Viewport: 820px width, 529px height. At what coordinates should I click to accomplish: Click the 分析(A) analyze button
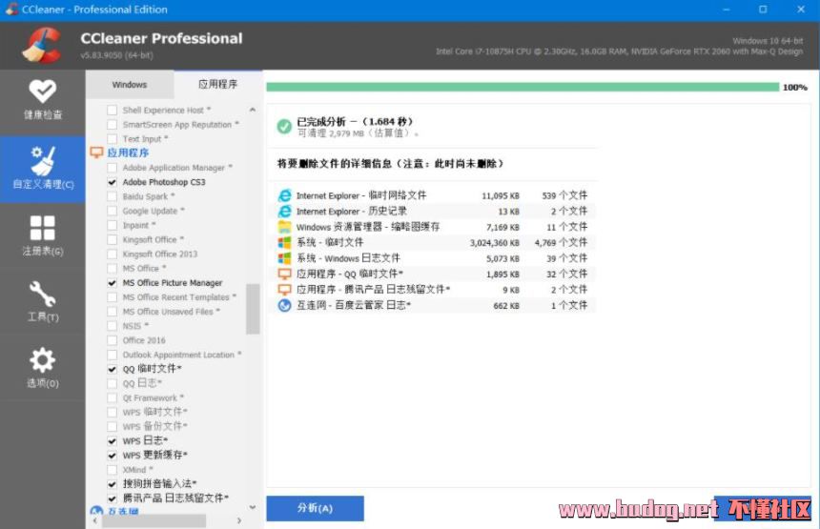point(315,508)
